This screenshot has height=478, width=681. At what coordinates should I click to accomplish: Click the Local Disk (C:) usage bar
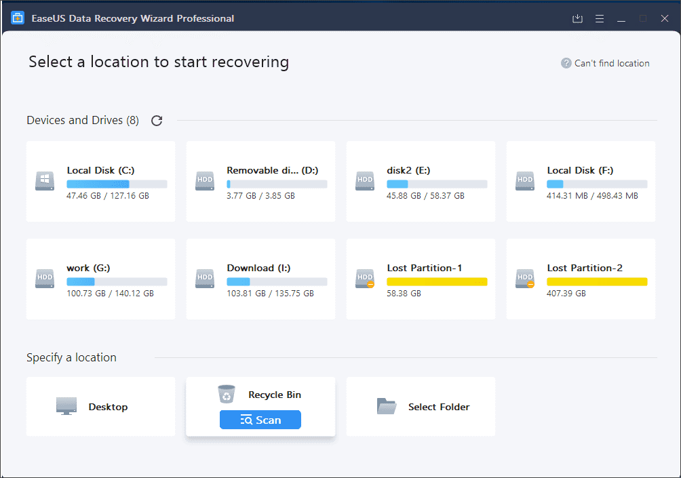pyautogui.click(x=117, y=184)
